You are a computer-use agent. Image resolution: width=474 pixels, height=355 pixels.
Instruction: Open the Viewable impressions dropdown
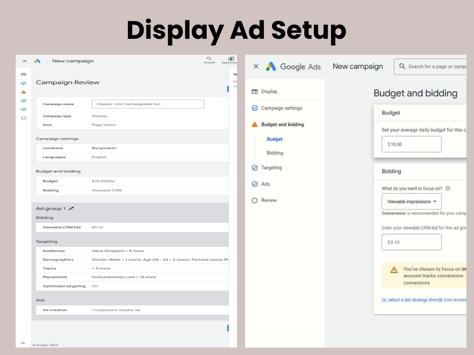click(411, 201)
